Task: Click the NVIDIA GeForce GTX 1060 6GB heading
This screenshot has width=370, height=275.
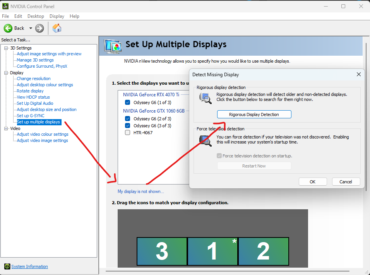Action: [154, 111]
